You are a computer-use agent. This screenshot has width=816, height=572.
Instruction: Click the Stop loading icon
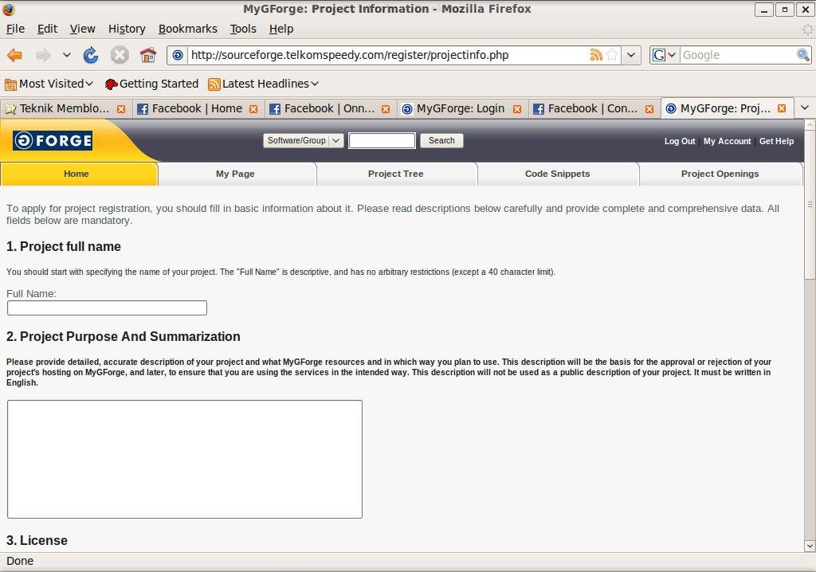click(x=120, y=55)
